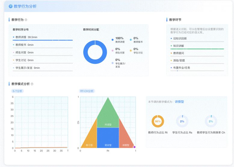Click the purple data point on RT-CH chart
Image resolution: width=234 pixels, height=167 pixels.
coord(134,147)
